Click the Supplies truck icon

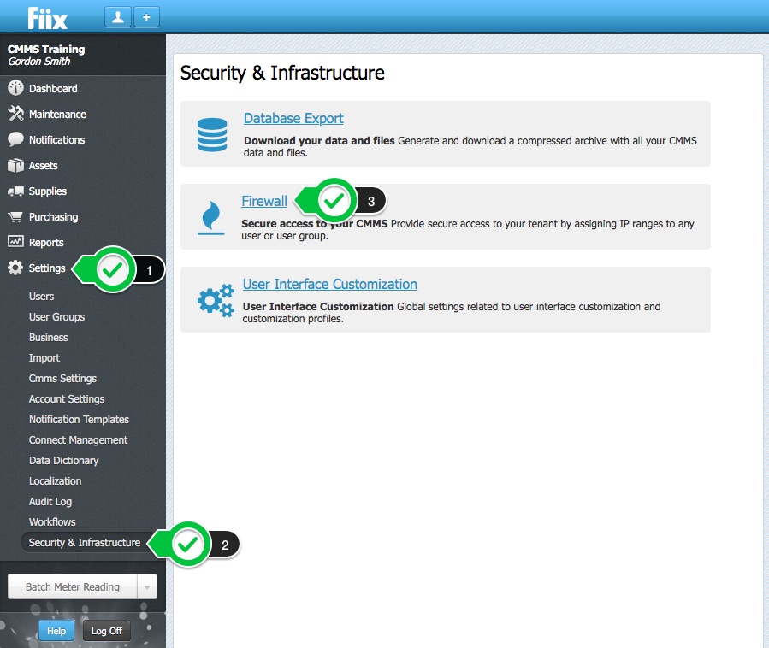coord(15,191)
